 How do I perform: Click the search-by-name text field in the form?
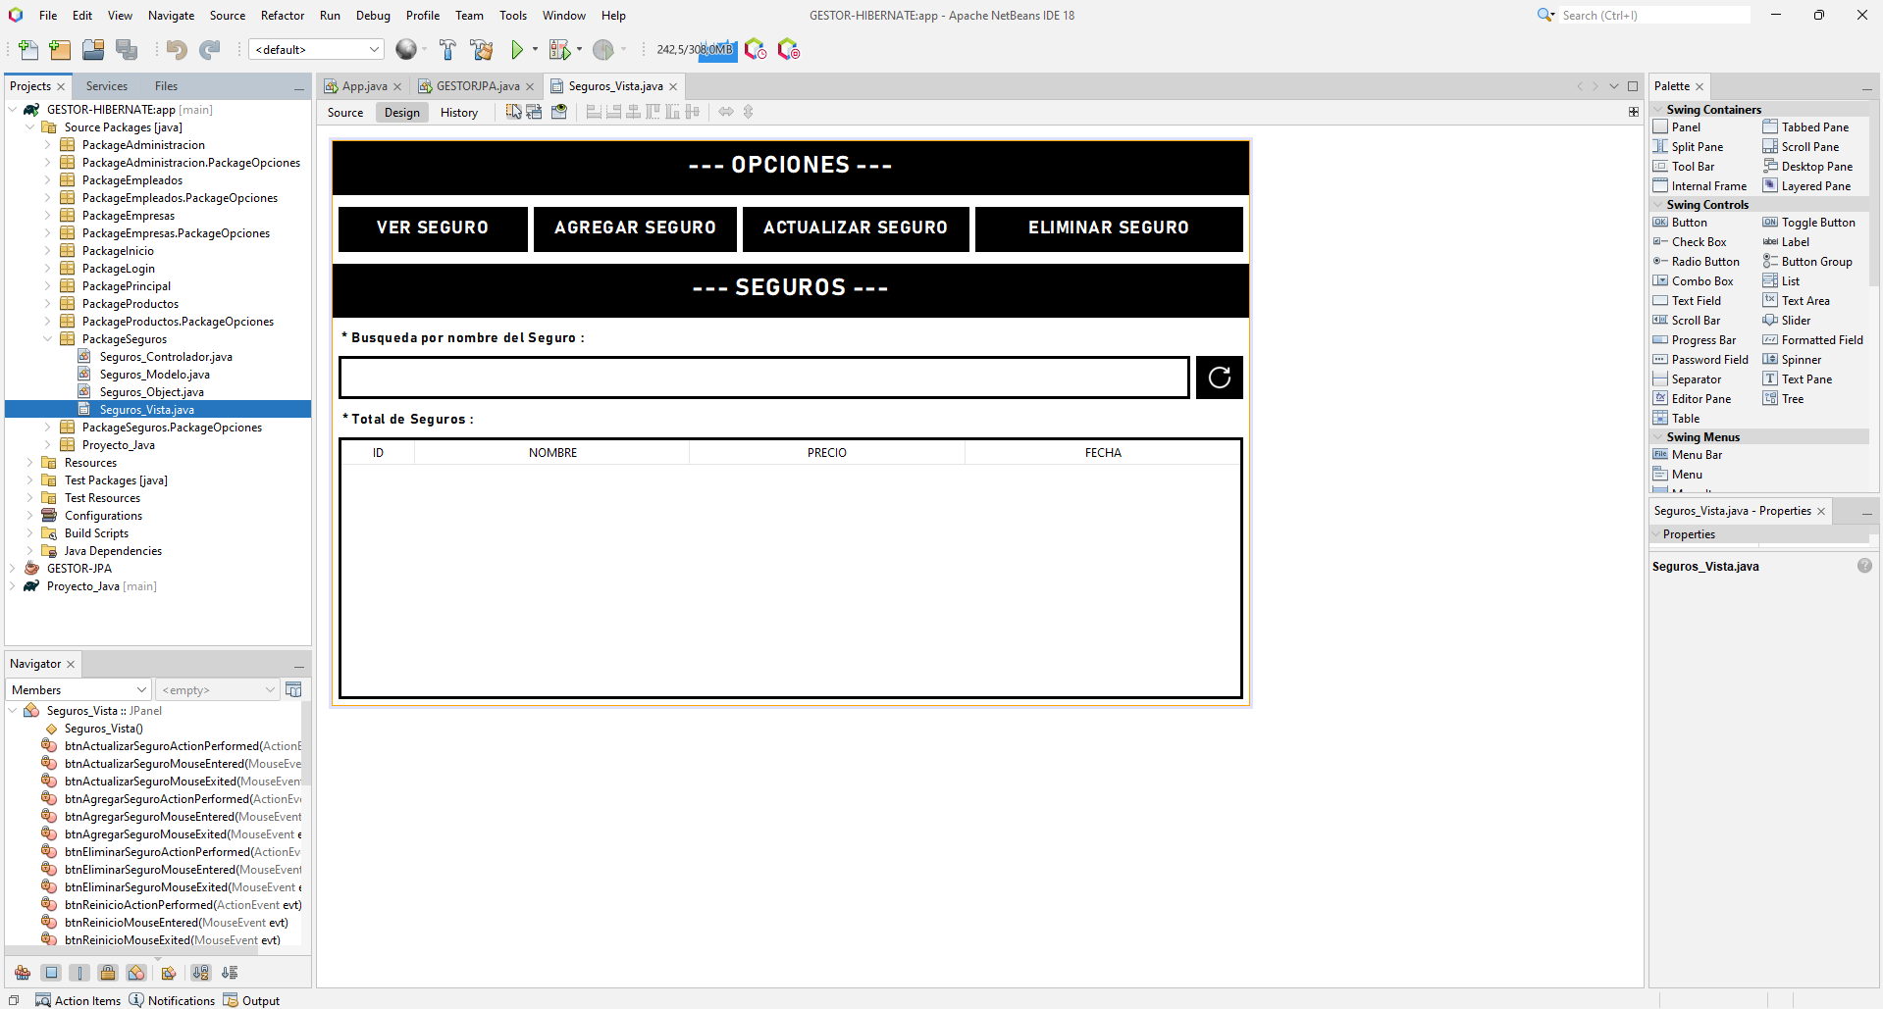pos(764,378)
